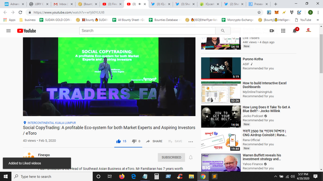323x181 pixels.
Task: Open the notifications bell in header
Action: (295, 31)
